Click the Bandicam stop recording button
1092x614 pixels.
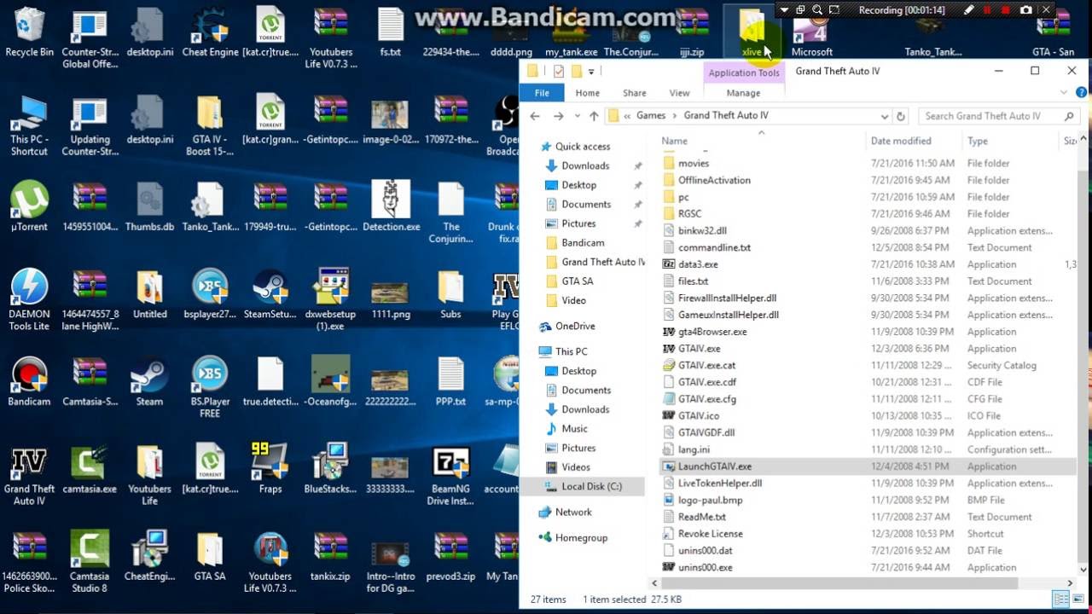tap(1006, 10)
